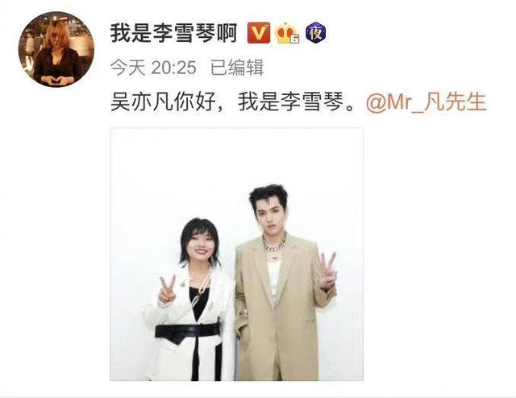Click the black belt on the white jacket
516x398 pixels.
coord(188,332)
